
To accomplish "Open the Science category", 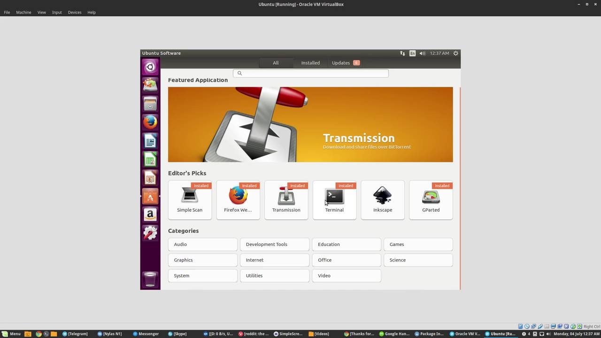I will [418, 260].
